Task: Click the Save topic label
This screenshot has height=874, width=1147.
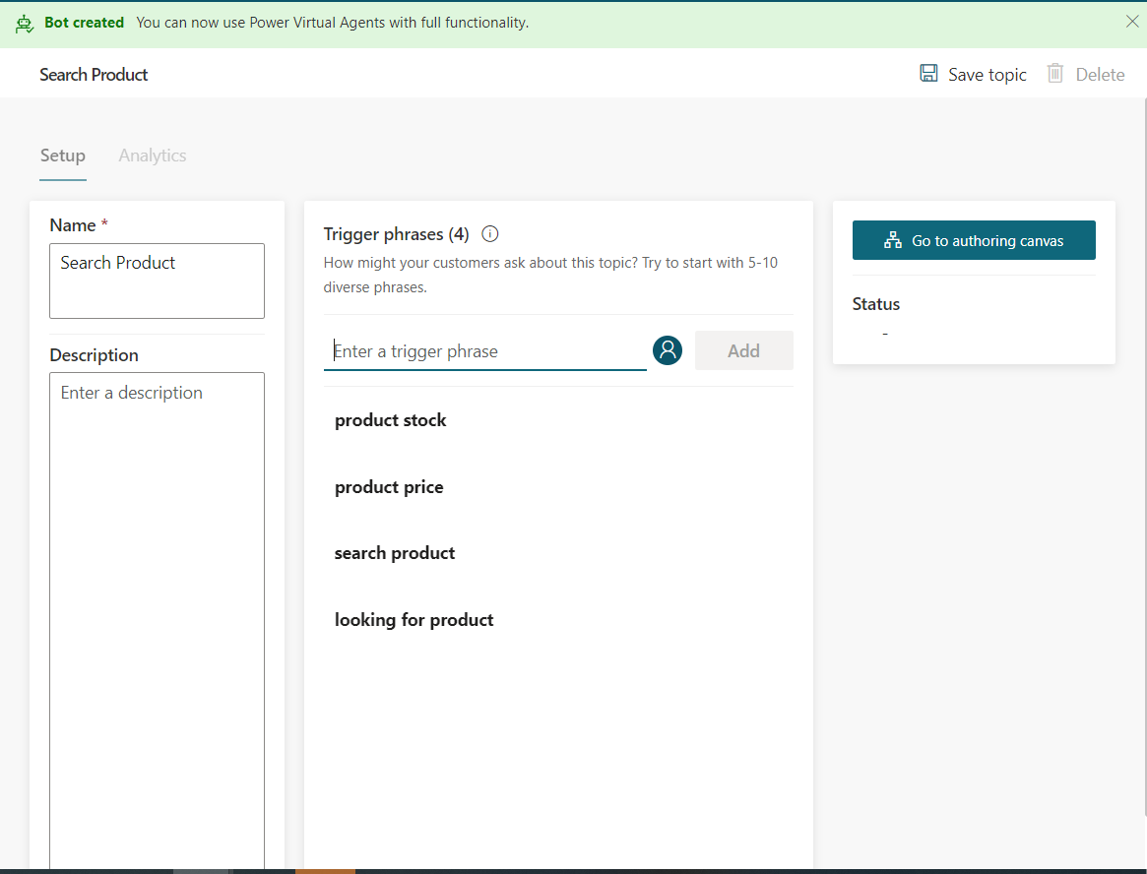Action: (987, 75)
